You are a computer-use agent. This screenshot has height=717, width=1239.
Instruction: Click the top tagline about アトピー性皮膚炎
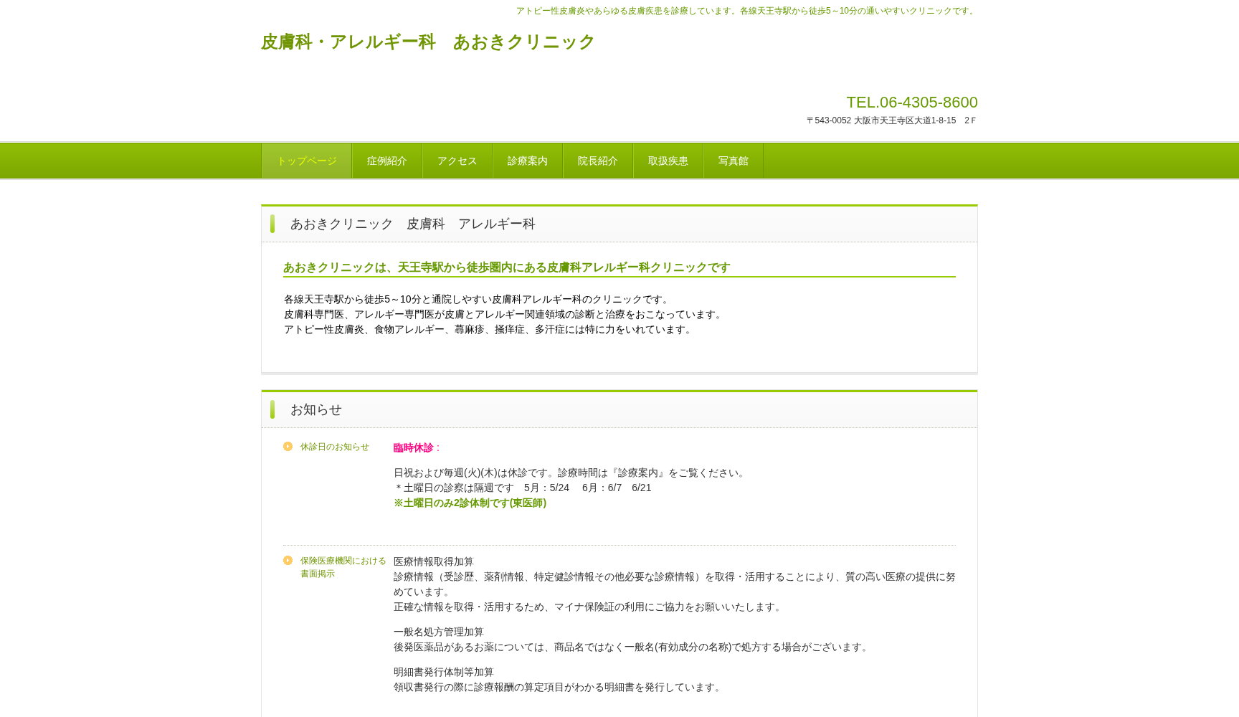746,11
